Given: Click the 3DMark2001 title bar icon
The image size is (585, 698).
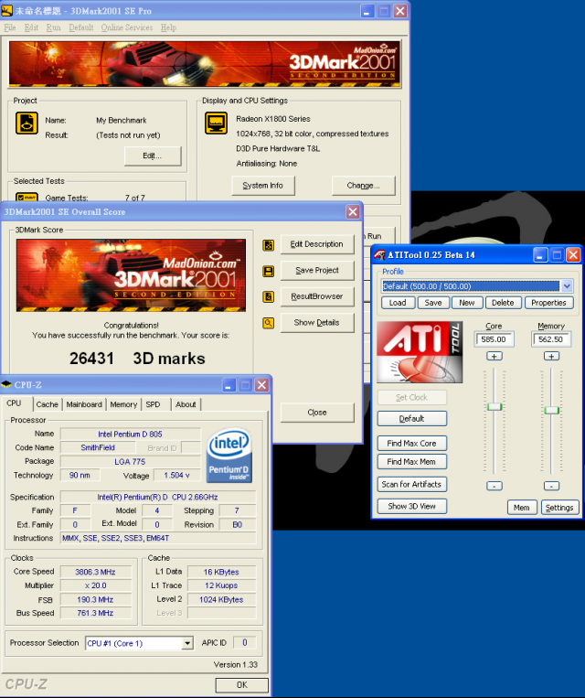Looking at the screenshot, I should click(x=6, y=11).
